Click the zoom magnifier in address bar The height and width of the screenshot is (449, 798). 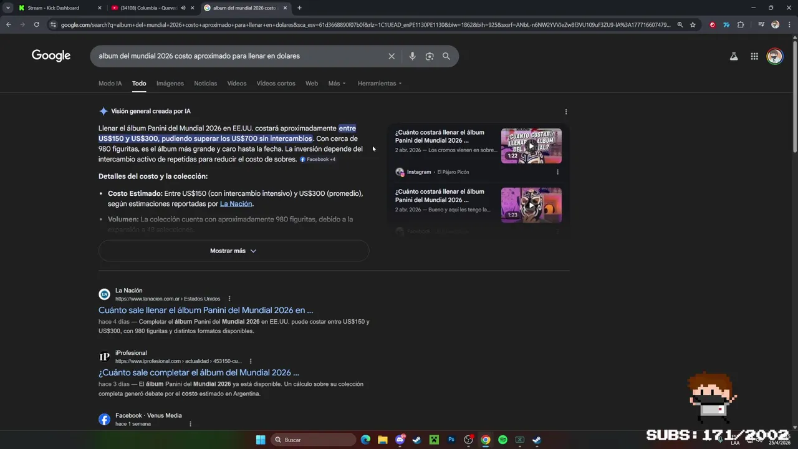680,24
